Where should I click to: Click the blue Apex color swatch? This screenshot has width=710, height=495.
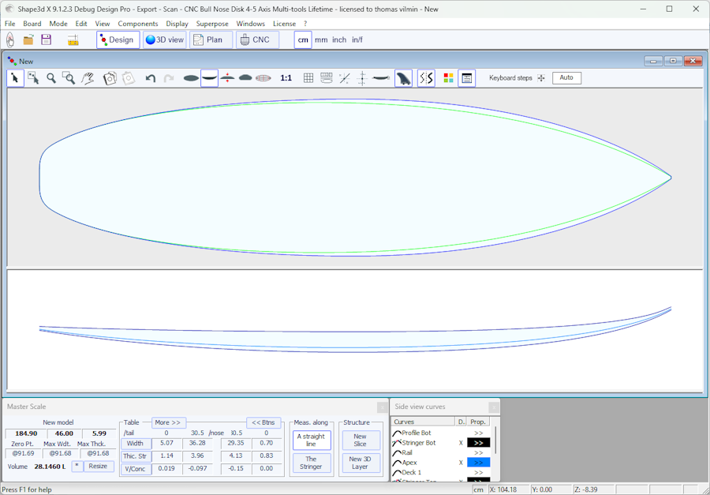coord(478,463)
